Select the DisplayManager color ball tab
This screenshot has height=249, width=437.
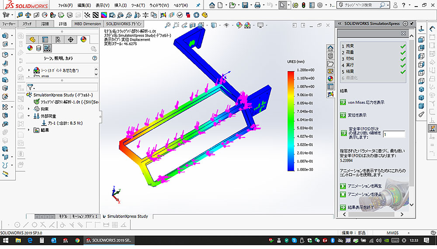pos(83,40)
